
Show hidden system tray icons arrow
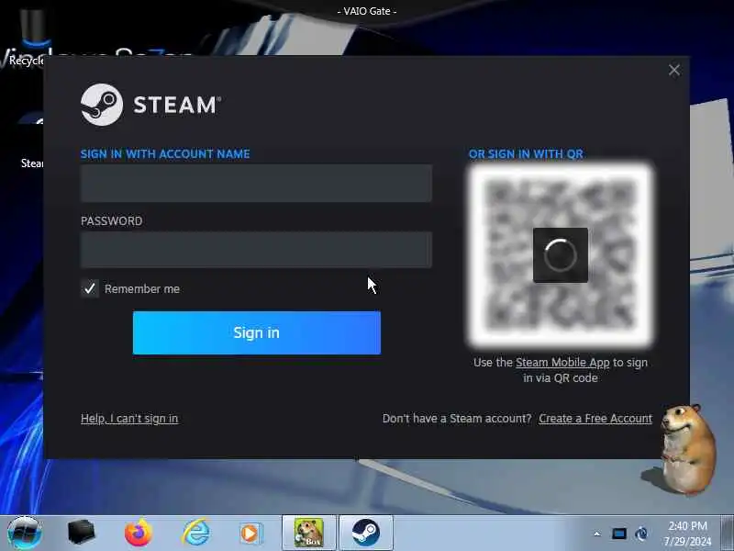pos(597,534)
